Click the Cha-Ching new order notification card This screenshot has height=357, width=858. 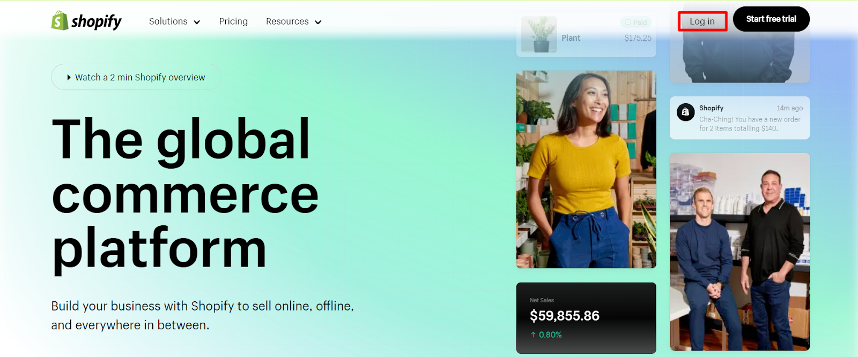pos(739,118)
